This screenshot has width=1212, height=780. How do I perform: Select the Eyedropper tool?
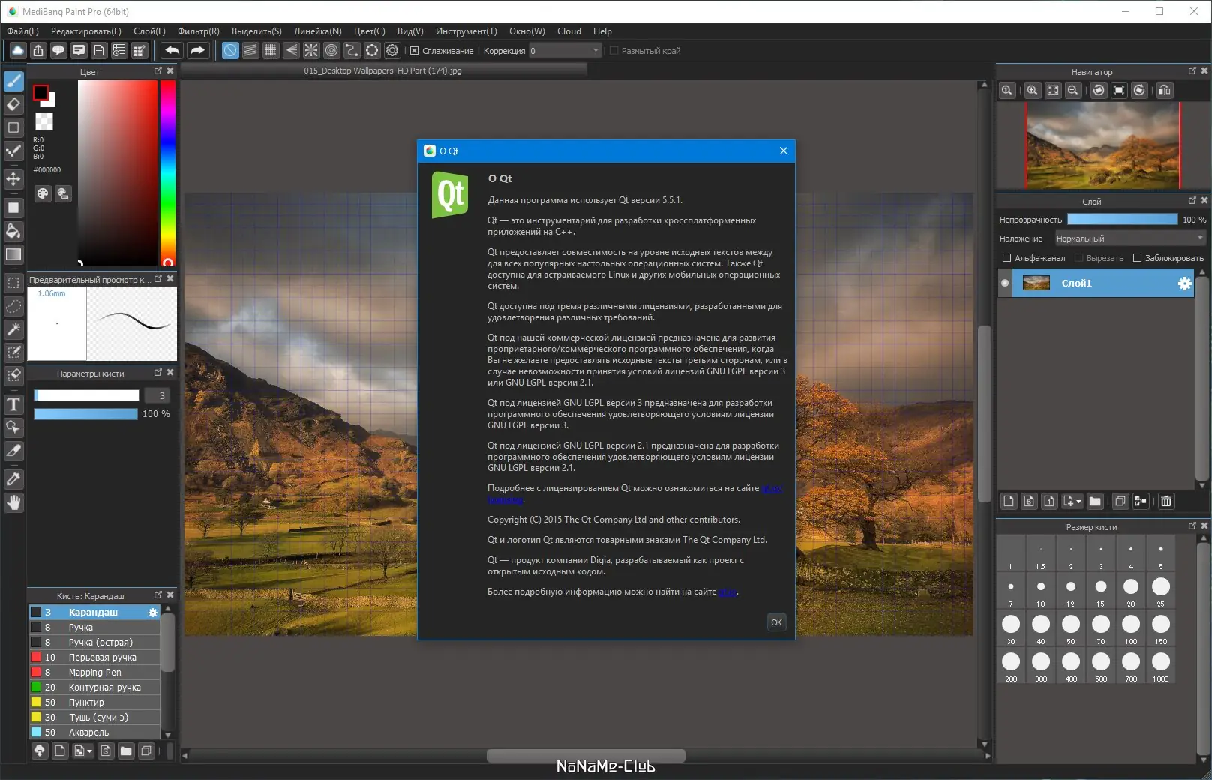pyautogui.click(x=13, y=479)
